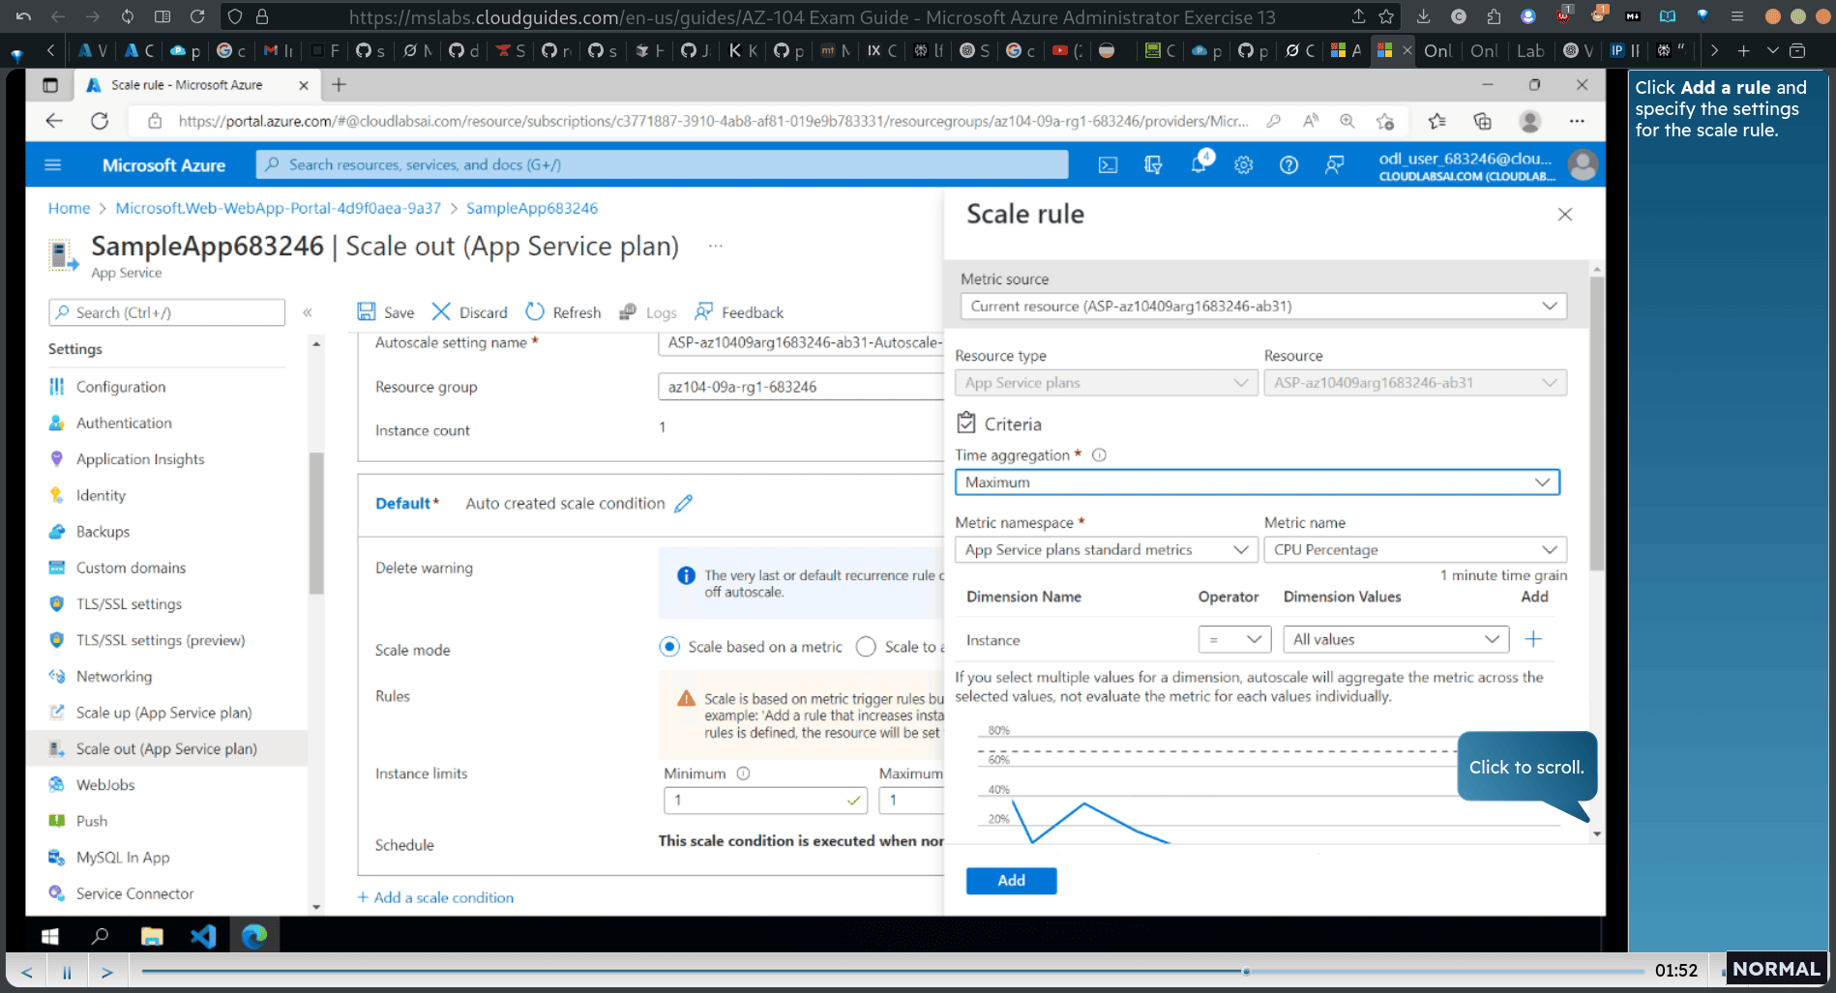Reload the inner Edge browser page
Image resolution: width=1836 pixels, height=993 pixels.
click(100, 121)
